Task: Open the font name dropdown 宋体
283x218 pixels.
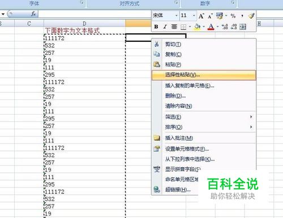Action: tap(176, 15)
